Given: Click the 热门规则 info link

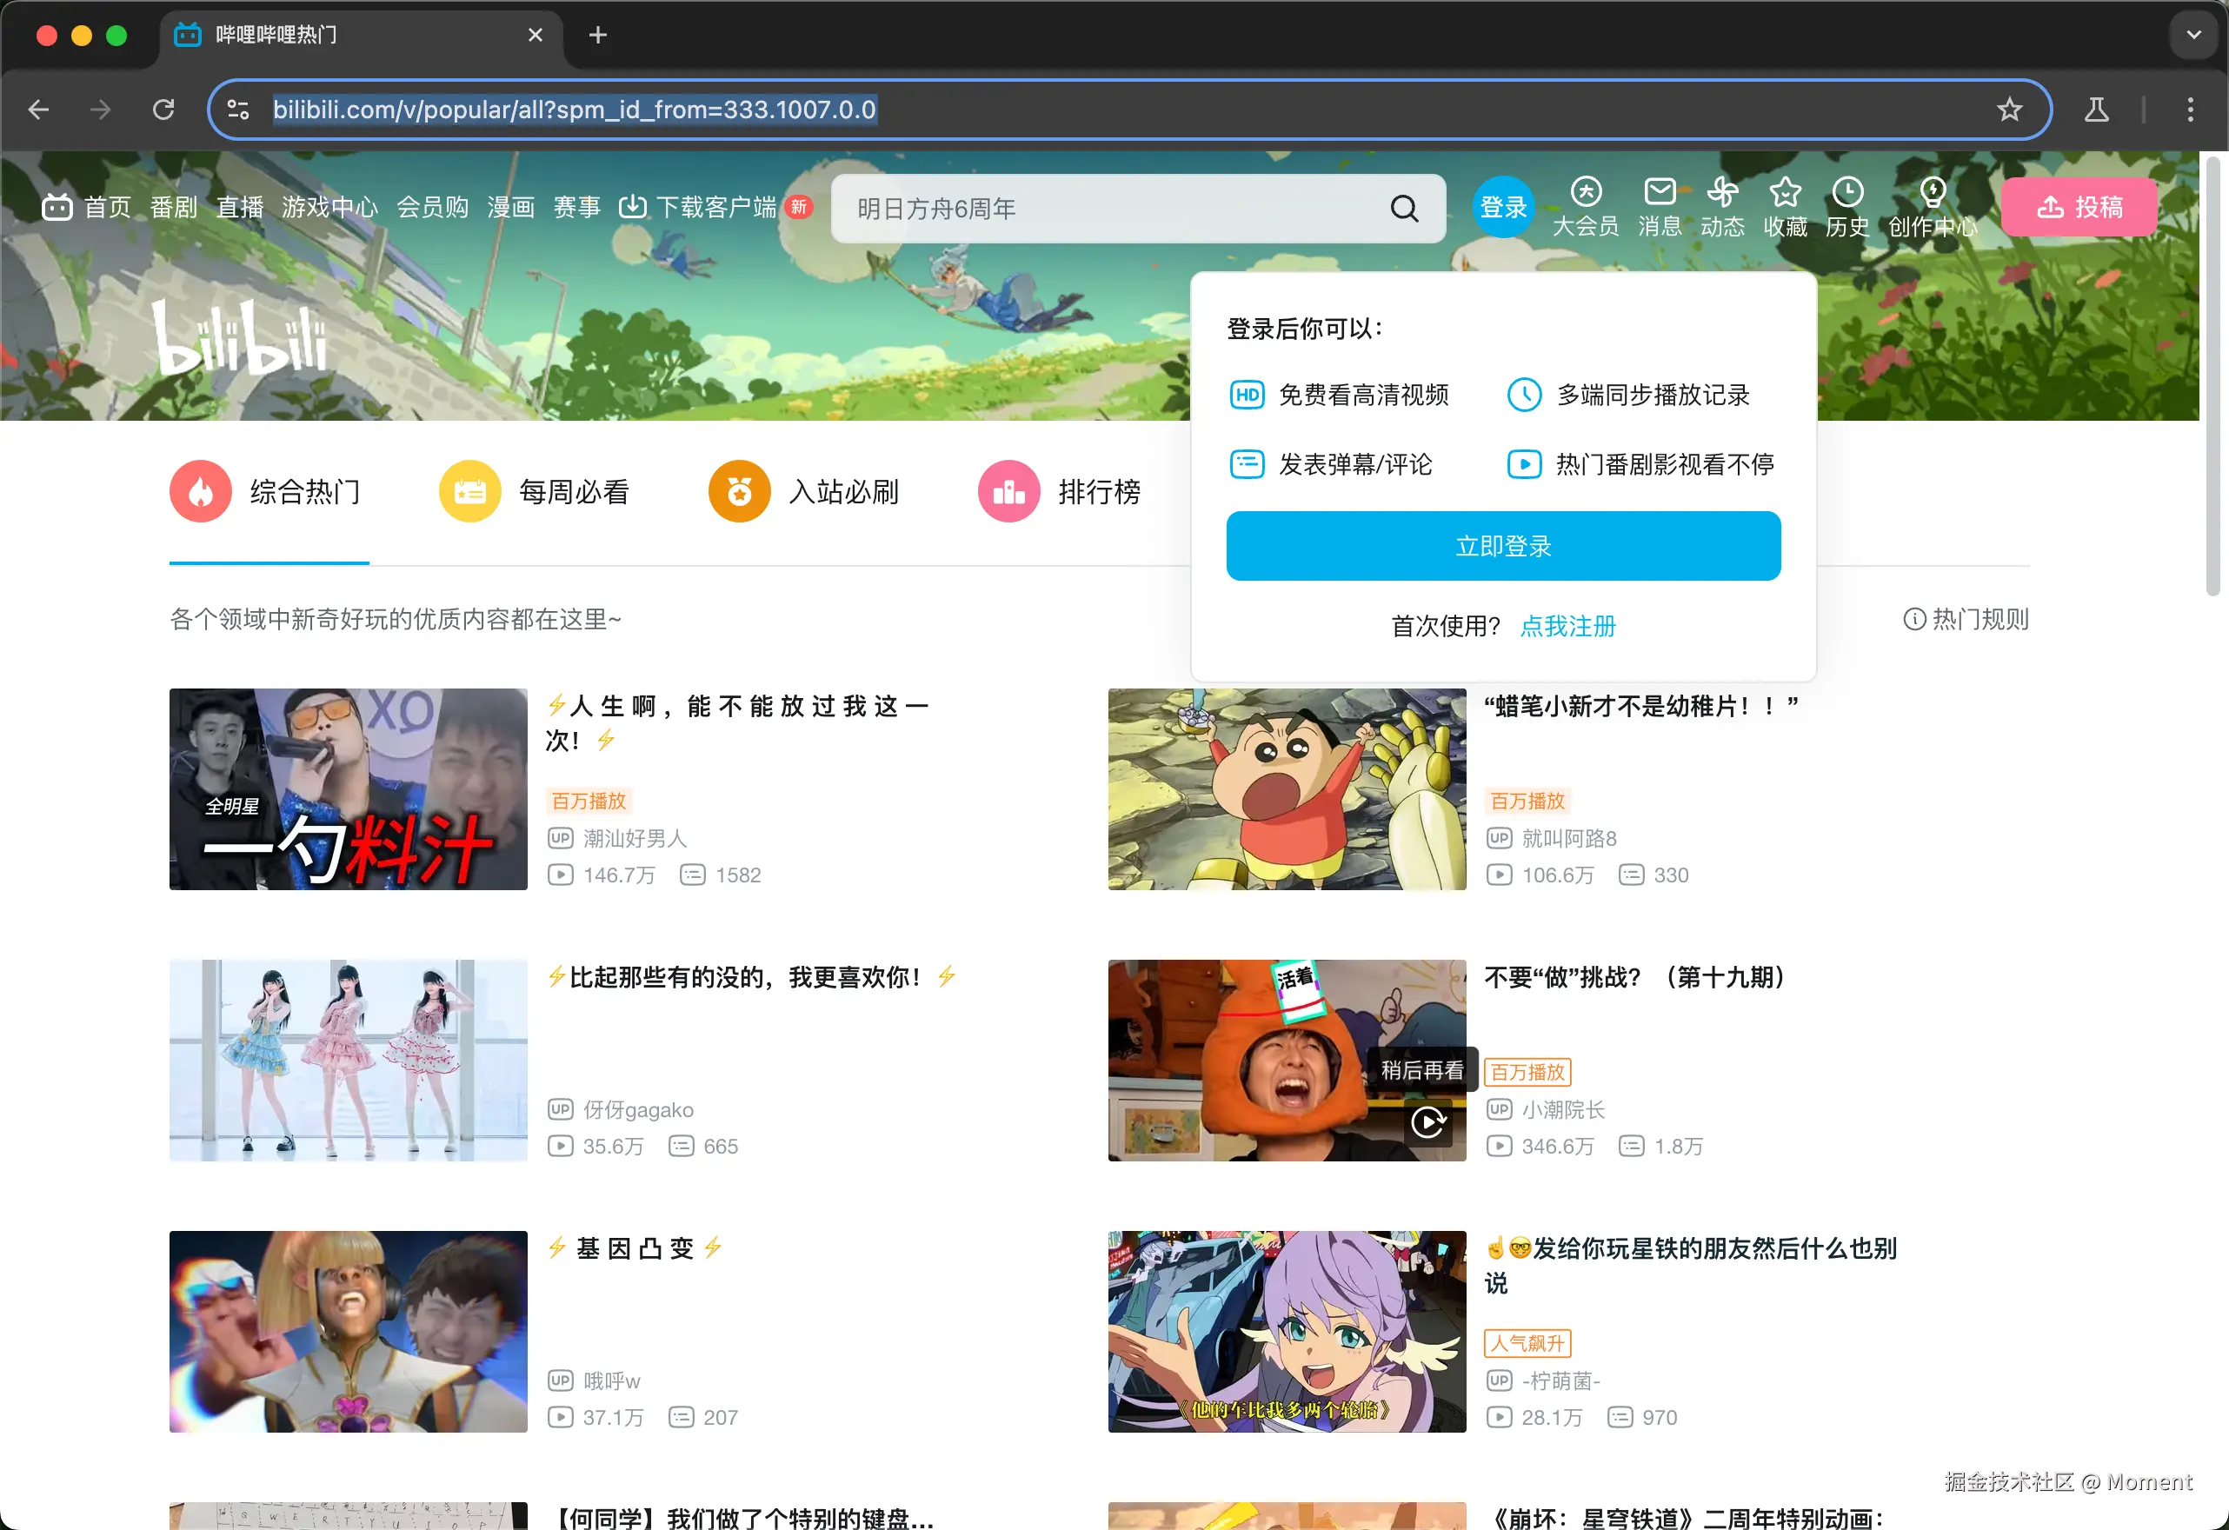Looking at the screenshot, I should [1966, 619].
